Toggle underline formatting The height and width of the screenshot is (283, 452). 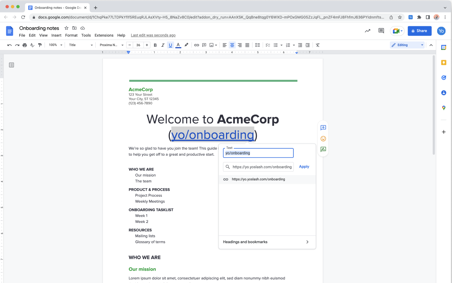pos(171,45)
